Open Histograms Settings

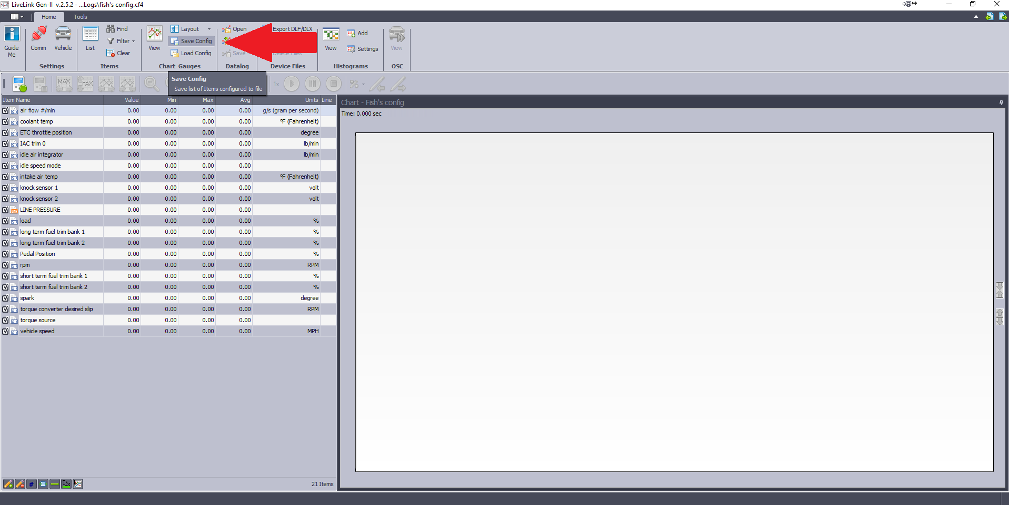coord(363,49)
